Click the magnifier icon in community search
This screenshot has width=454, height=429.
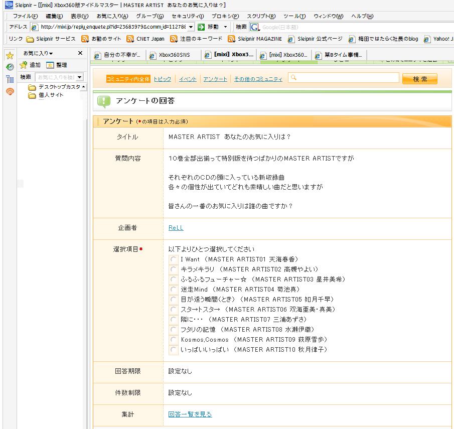tap(293, 78)
